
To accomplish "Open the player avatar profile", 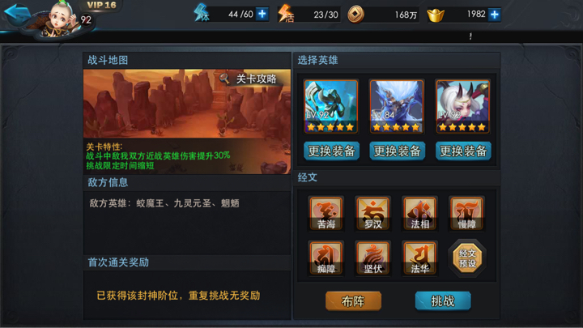I will (x=59, y=19).
